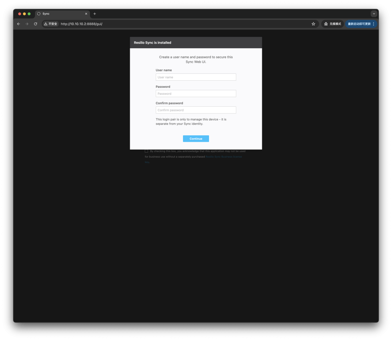
Task: Click the browser forward arrow
Action: (x=27, y=24)
